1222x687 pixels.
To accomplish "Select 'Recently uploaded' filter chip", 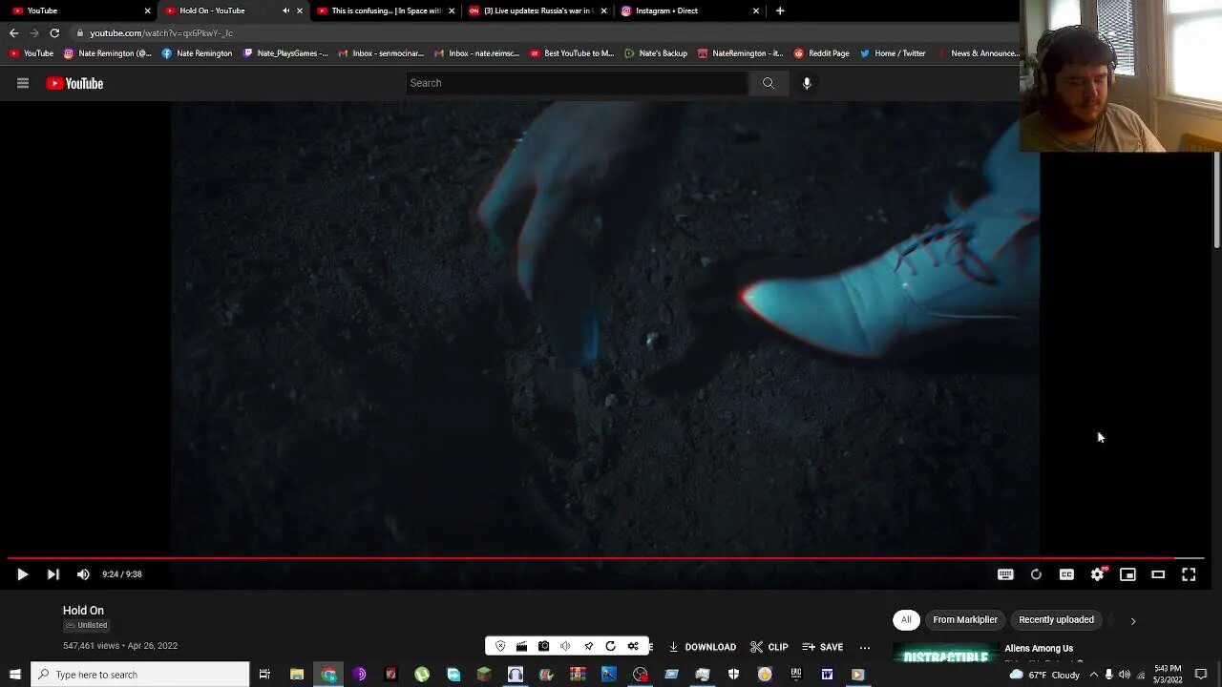I will pyautogui.click(x=1056, y=620).
